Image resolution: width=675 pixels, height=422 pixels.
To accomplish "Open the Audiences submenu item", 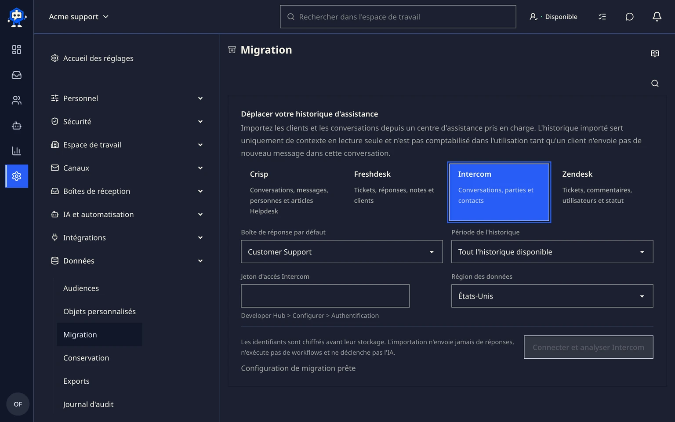I will click(x=81, y=288).
